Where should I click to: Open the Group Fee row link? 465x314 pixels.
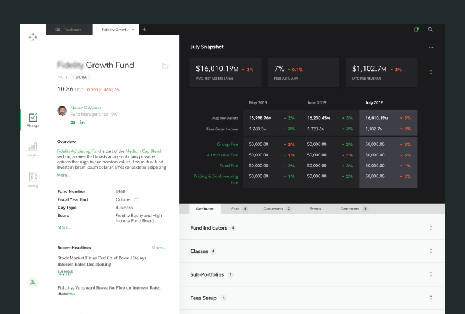point(227,144)
